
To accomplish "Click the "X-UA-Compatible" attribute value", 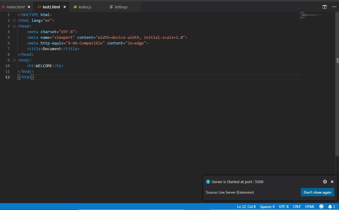I will [85, 43].
